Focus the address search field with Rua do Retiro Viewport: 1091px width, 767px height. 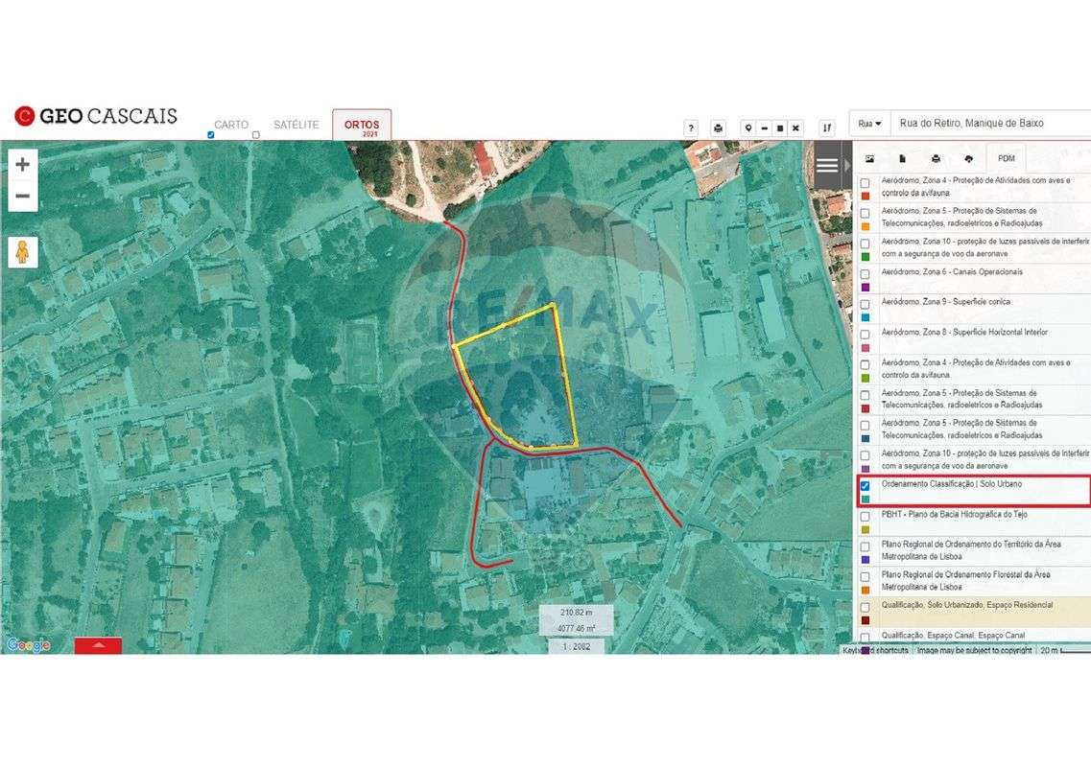point(991,123)
